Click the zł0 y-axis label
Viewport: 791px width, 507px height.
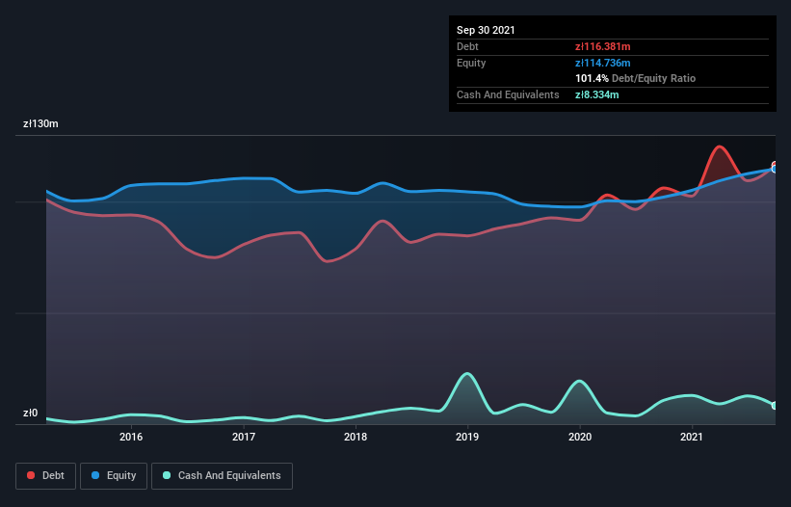30,413
